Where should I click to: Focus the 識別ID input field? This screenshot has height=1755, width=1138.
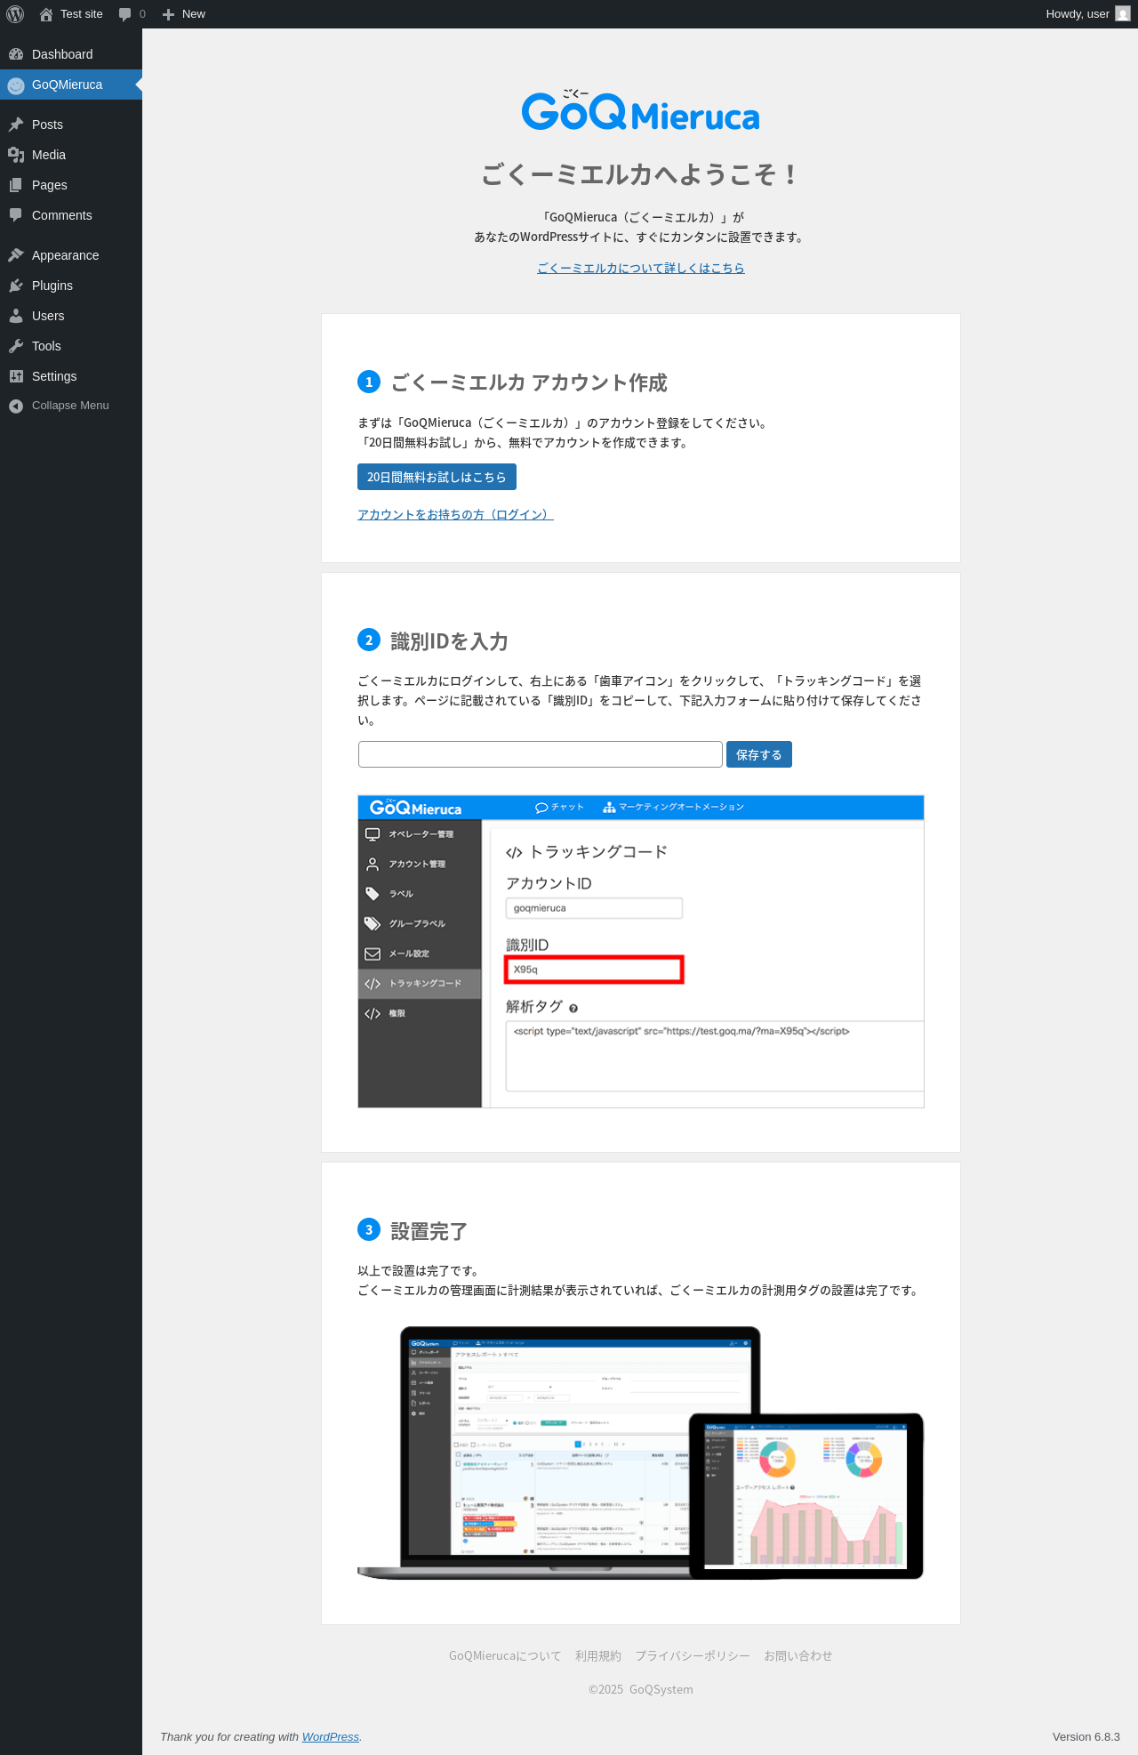coord(541,754)
